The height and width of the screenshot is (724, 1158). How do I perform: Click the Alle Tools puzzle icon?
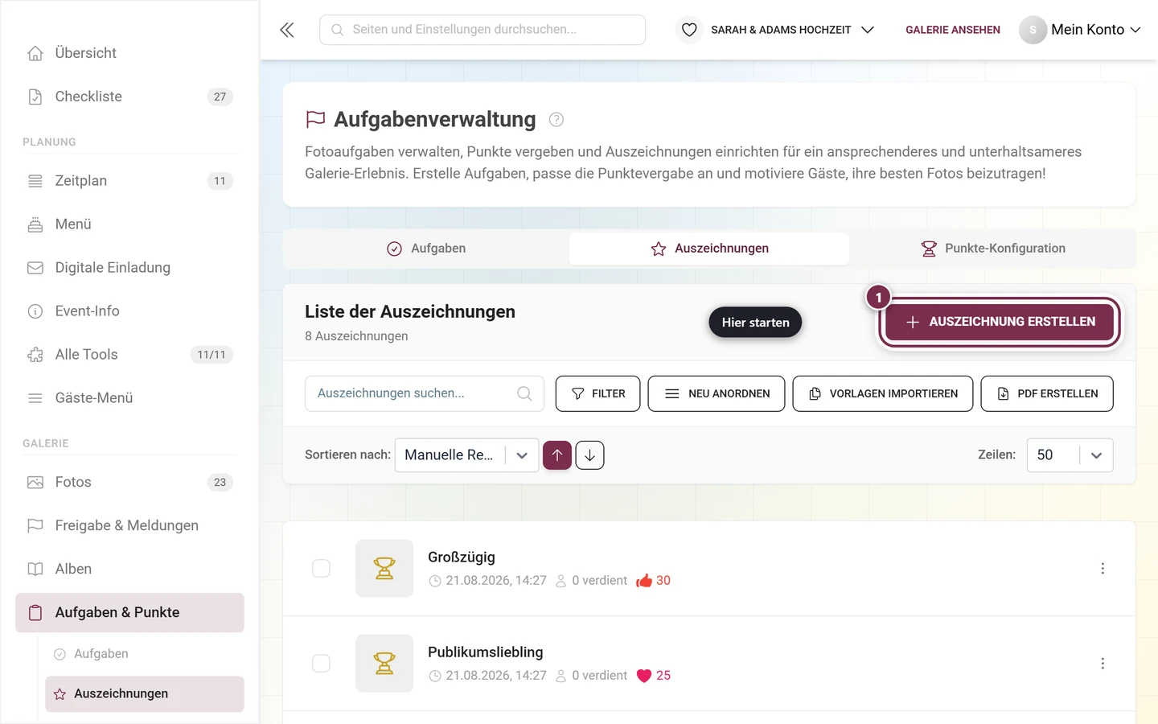(x=35, y=355)
